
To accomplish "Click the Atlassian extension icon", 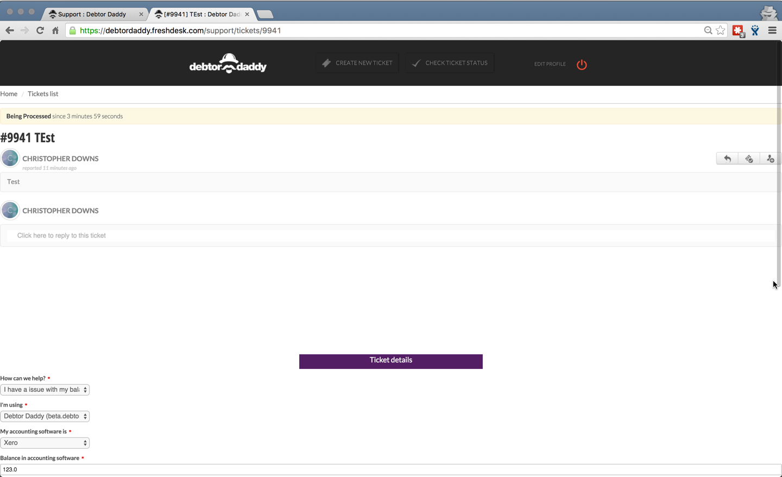I will pos(755,31).
